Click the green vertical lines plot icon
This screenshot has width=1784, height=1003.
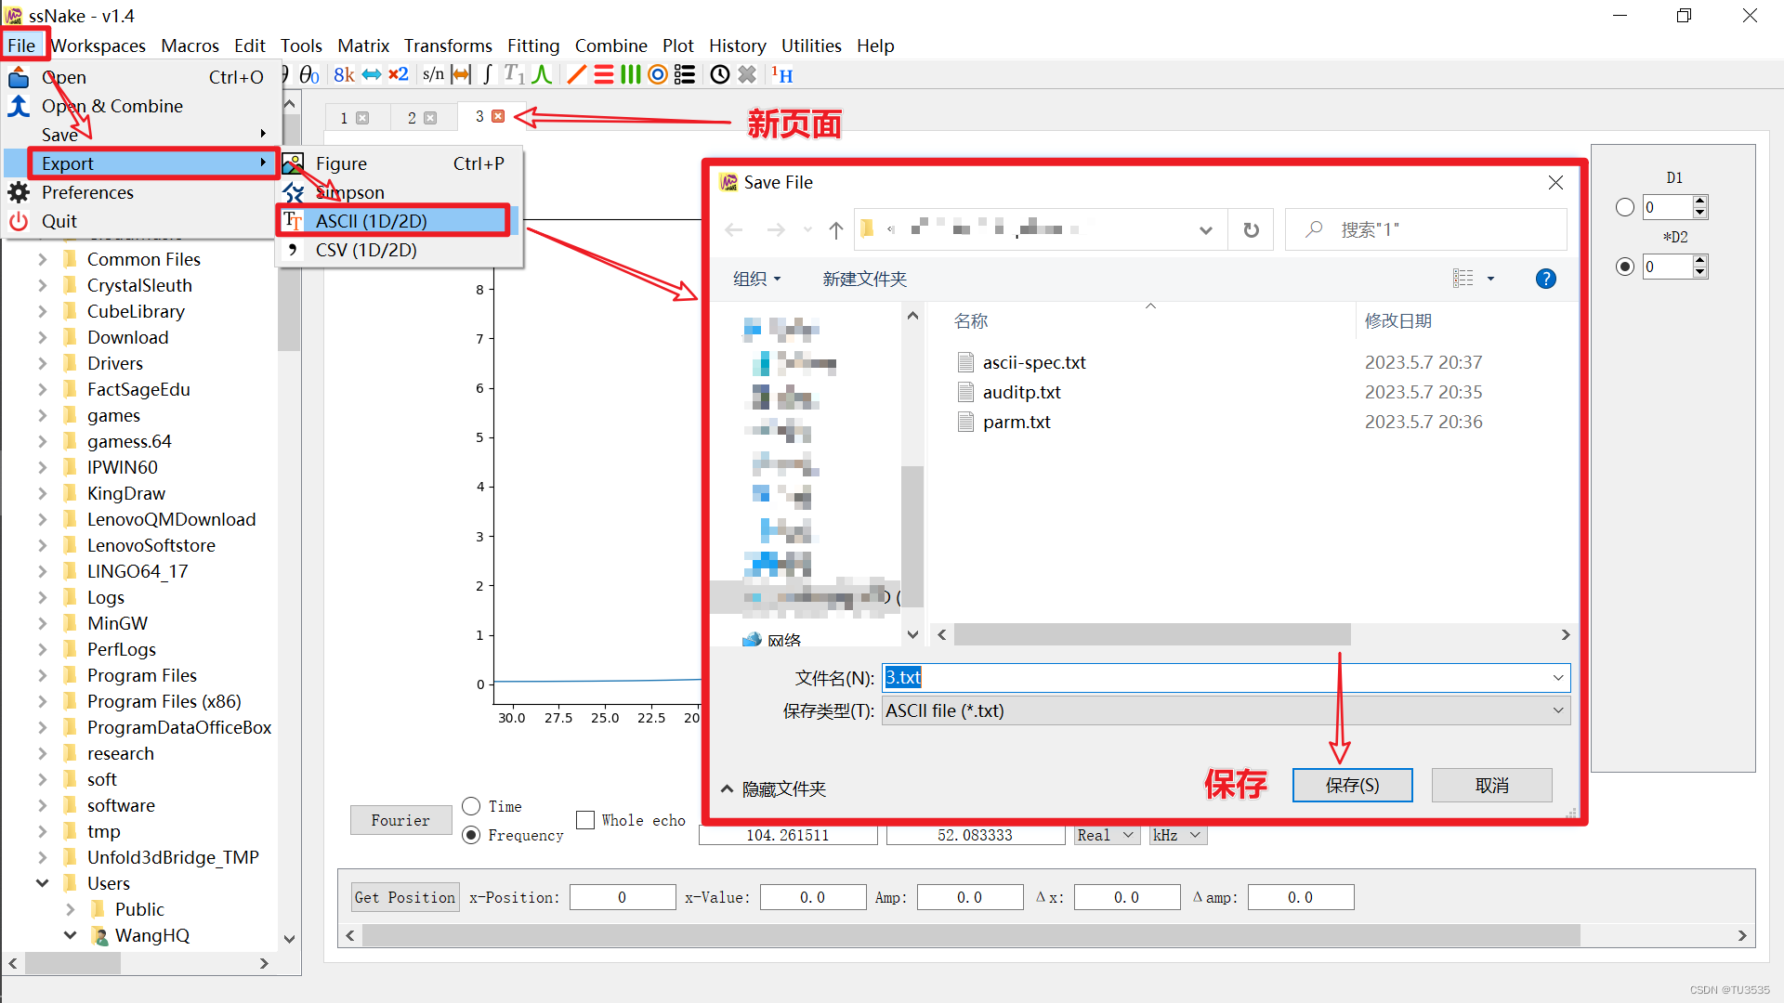631,74
